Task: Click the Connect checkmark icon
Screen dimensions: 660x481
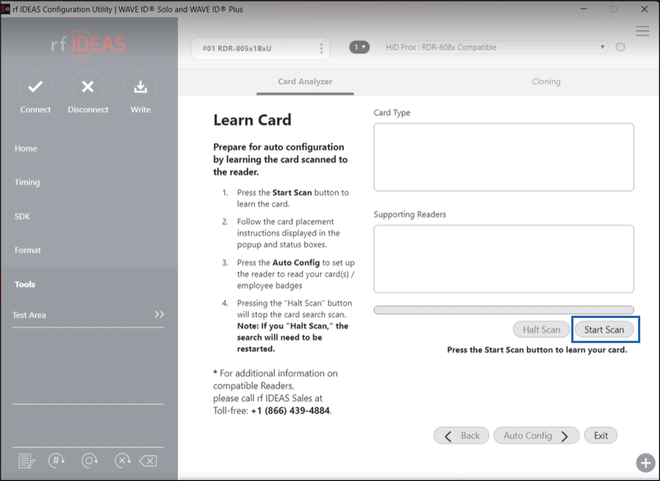Action: point(35,86)
